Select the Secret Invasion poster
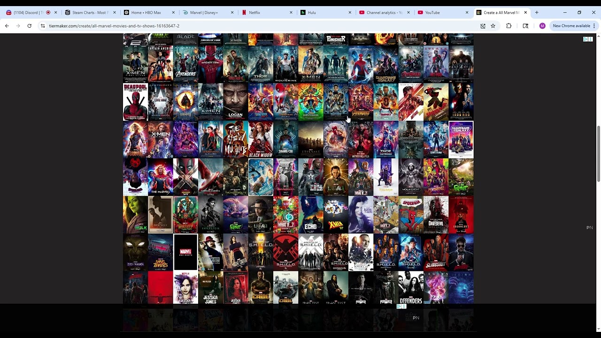The height and width of the screenshot is (338, 601). point(210,215)
